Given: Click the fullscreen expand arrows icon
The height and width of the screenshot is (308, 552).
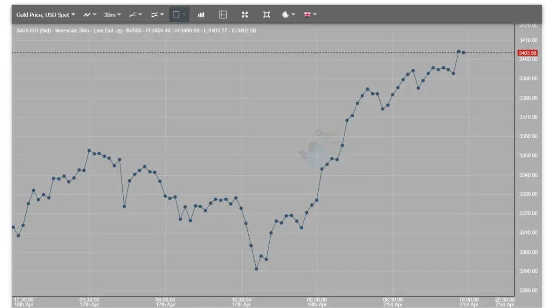Looking at the screenshot, I should coord(245,15).
